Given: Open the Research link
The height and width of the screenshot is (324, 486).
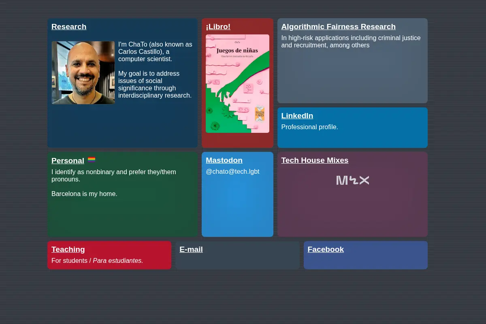Looking at the screenshot, I should pyautogui.click(x=69, y=27).
